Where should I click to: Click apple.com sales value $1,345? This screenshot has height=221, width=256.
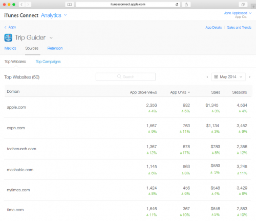(x=212, y=105)
